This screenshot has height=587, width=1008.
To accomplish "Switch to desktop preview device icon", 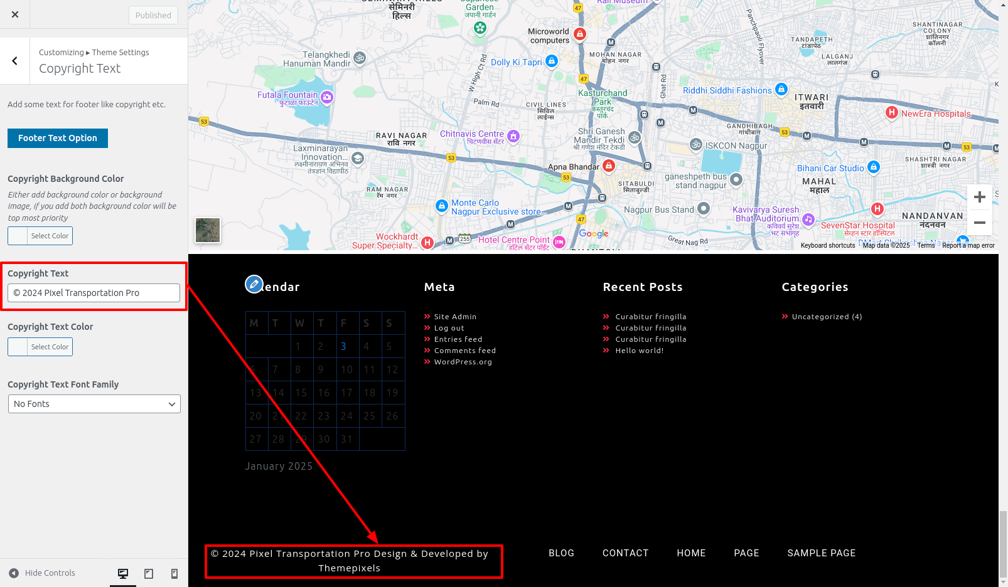I will click(123, 573).
